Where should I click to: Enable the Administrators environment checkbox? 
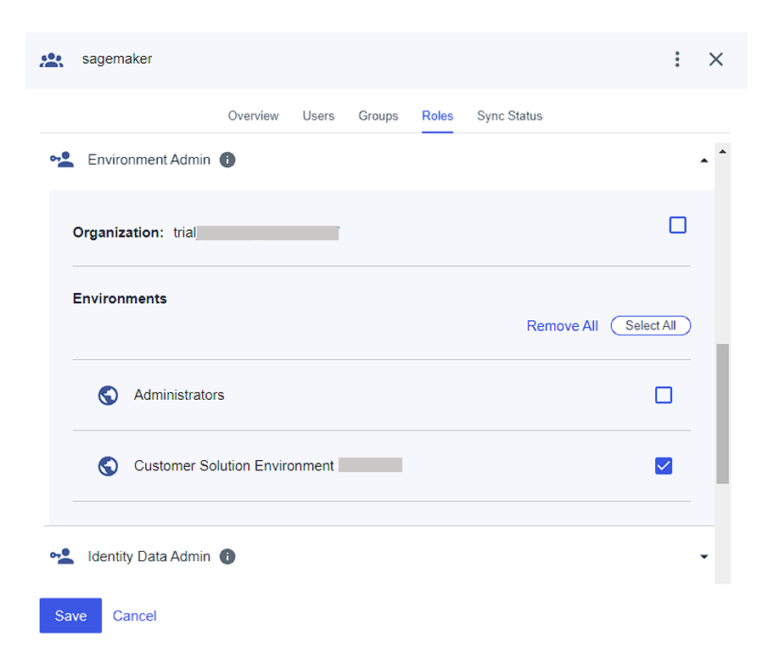(x=663, y=395)
